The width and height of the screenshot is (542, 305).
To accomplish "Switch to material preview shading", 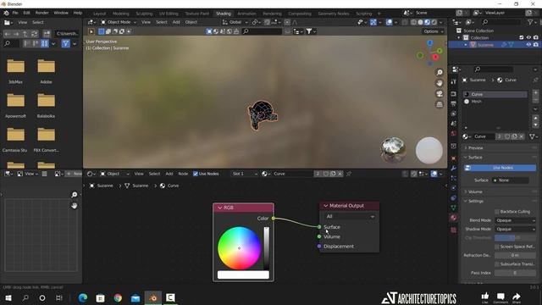I will tap(427, 22).
